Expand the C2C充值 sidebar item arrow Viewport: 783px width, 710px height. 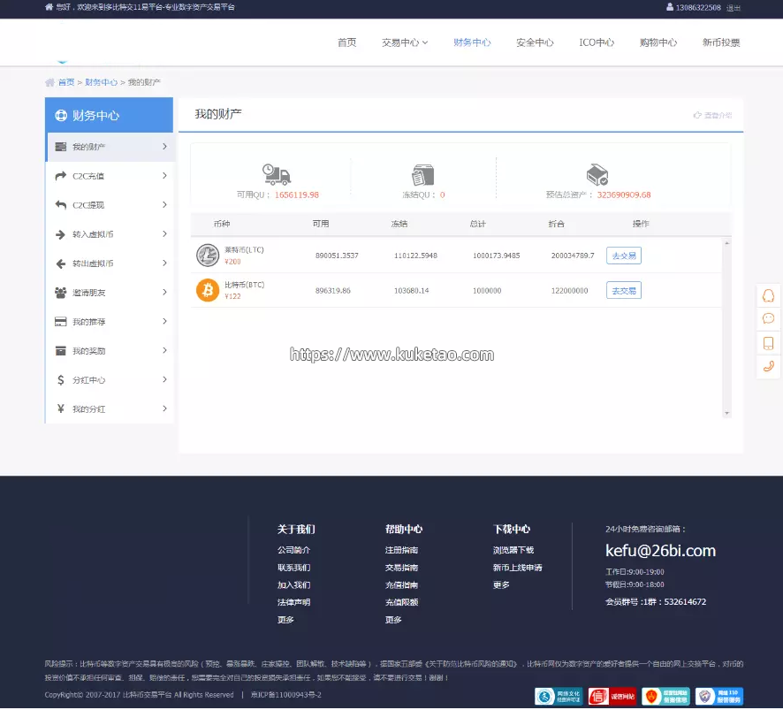164,176
